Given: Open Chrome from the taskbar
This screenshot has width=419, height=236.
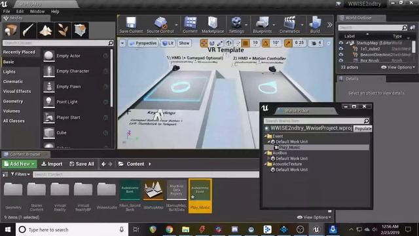Looking at the screenshot, I should [169, 229].
